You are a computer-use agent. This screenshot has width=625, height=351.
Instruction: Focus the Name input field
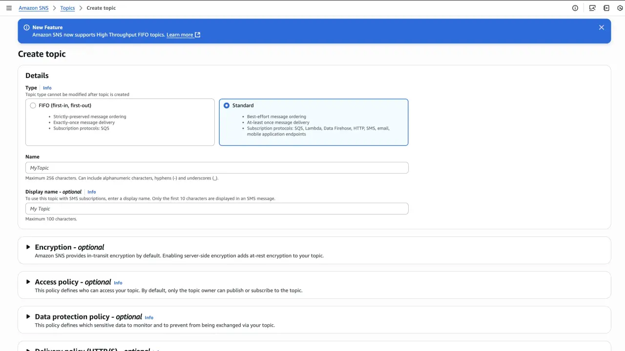[x=217, y=168]
